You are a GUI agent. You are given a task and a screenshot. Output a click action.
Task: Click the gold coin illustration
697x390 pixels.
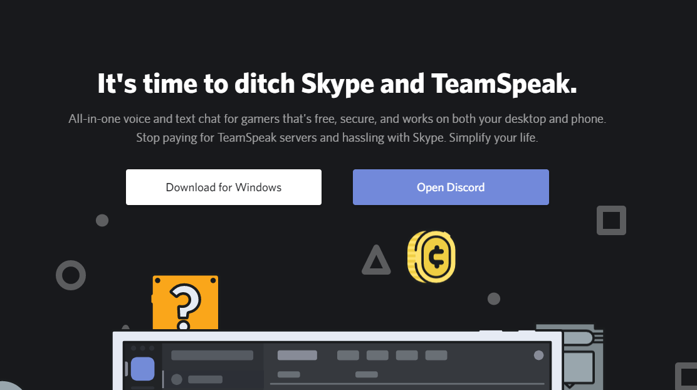click(x=432, y=257)
